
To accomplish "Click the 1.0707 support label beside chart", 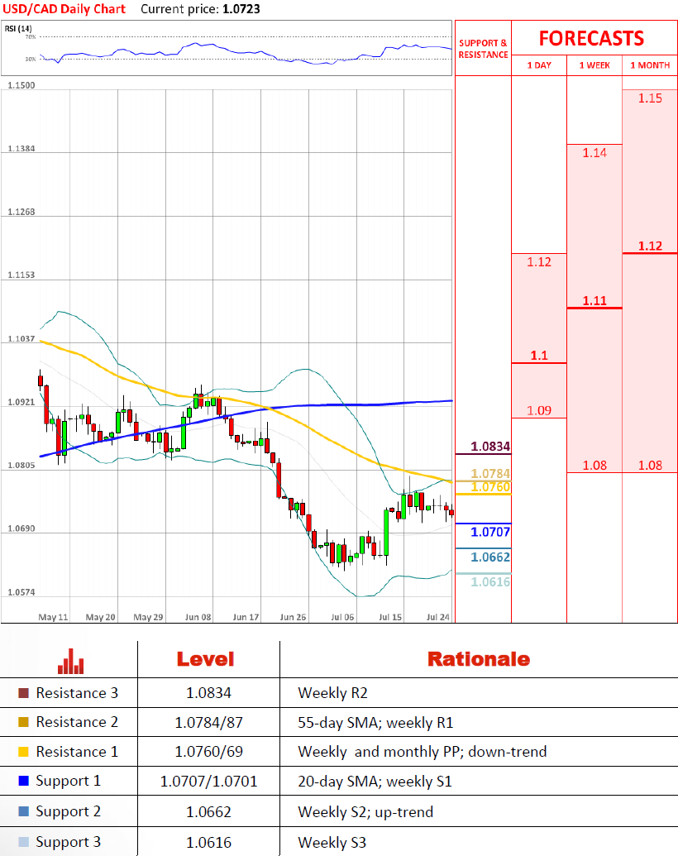I will tap(490, 532).
